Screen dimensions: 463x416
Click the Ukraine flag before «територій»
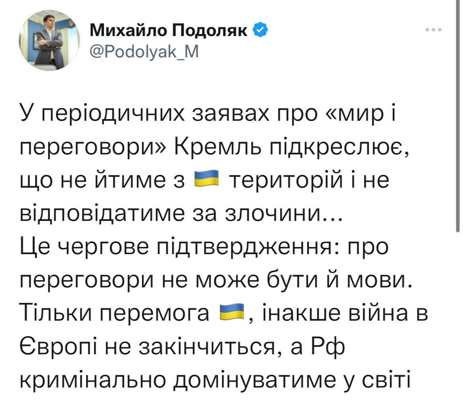pyautogui.click(x=207, y=180)
